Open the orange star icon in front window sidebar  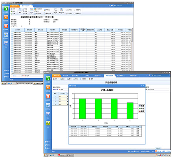48,87
